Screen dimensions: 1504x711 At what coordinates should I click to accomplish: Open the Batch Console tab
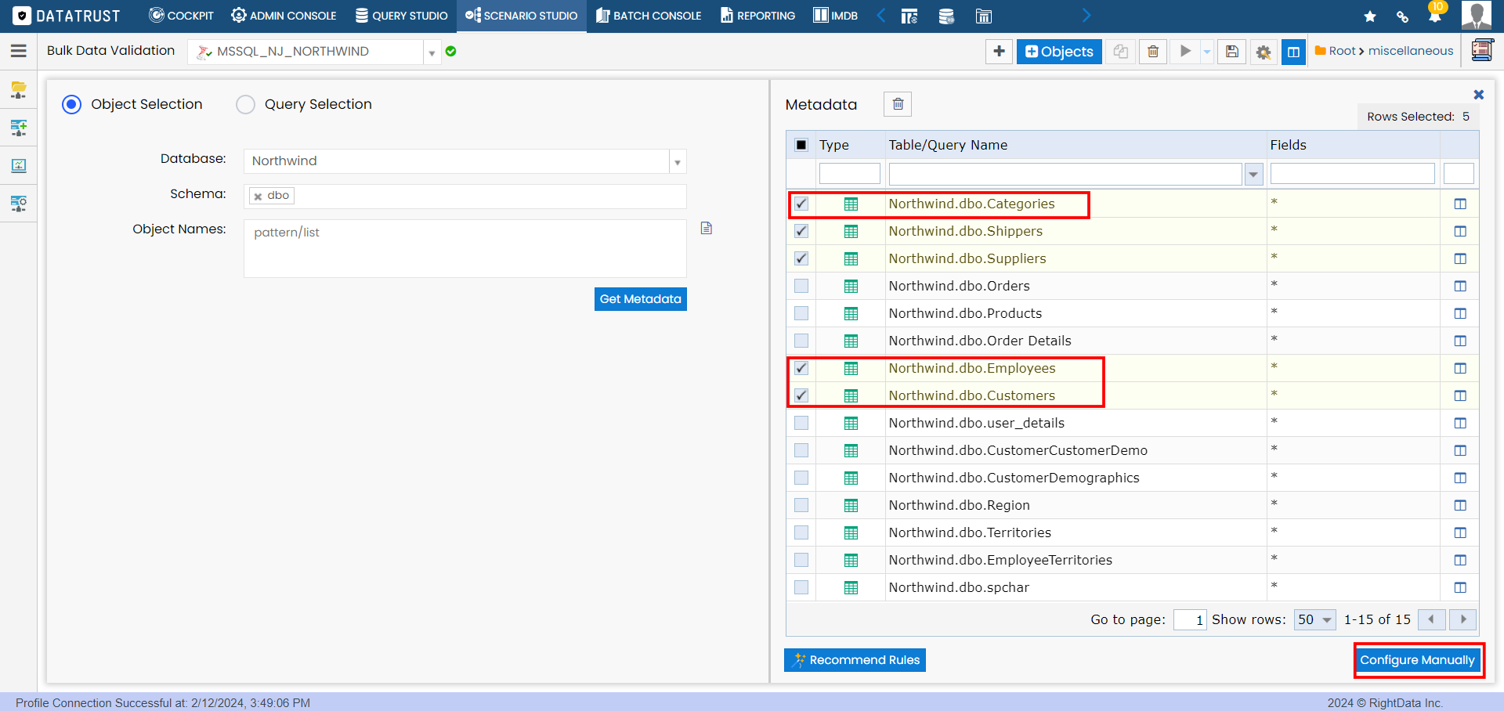[x=649, y=16]
